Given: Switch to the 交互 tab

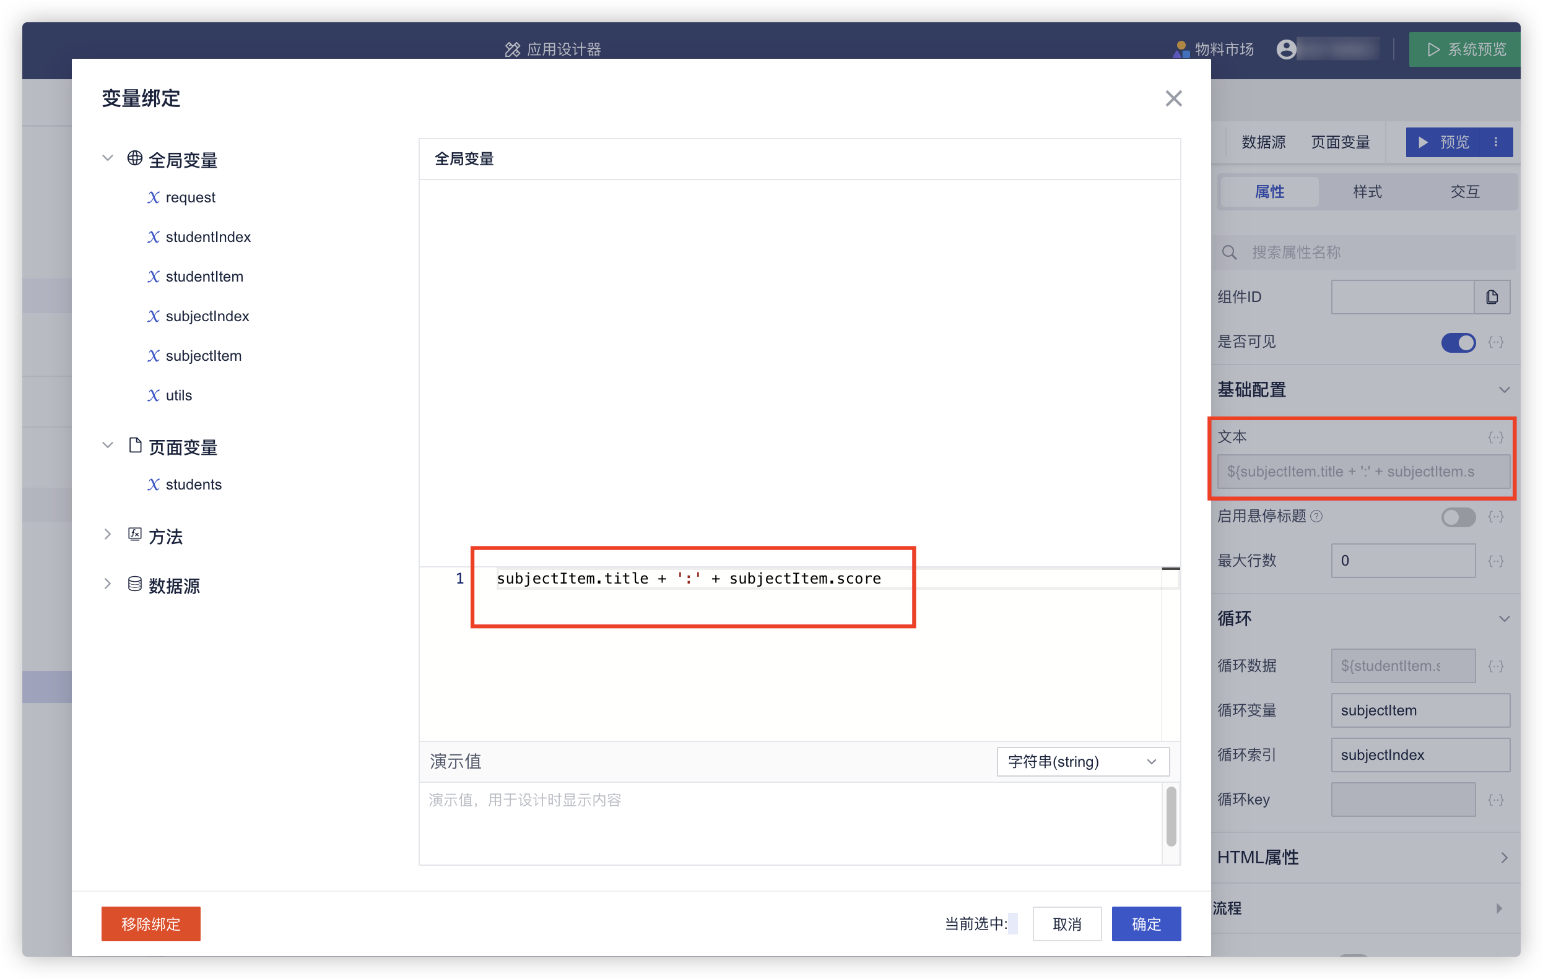Looking at the screenshot, I should pyautogui.click(x=1464, y=191).
